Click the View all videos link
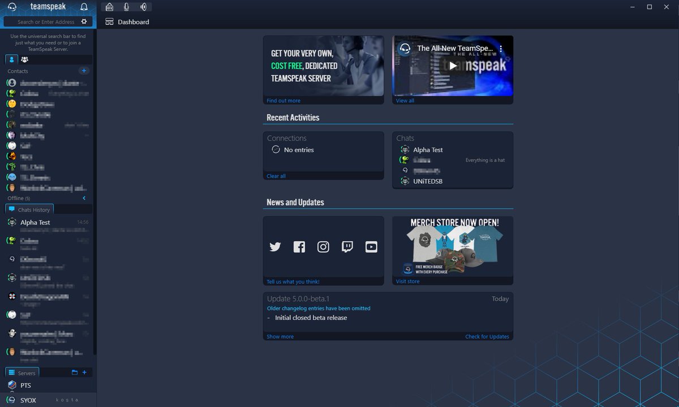This screenshot has height=407, width=679. [405, 101]
